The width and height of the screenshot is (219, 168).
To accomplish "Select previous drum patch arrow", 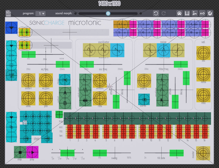I will pyautogui.click(x=22, y=45).
